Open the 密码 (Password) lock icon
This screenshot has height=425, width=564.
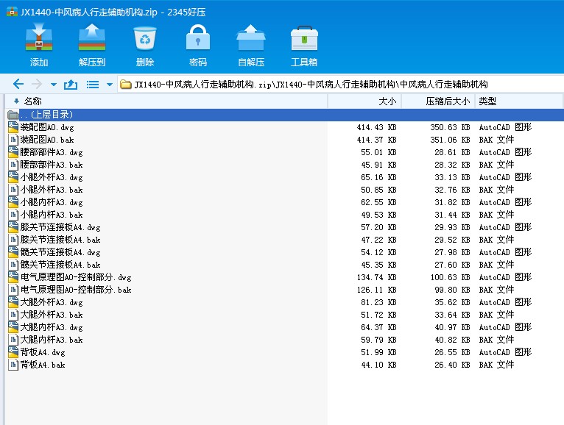[x=198, y=37]
